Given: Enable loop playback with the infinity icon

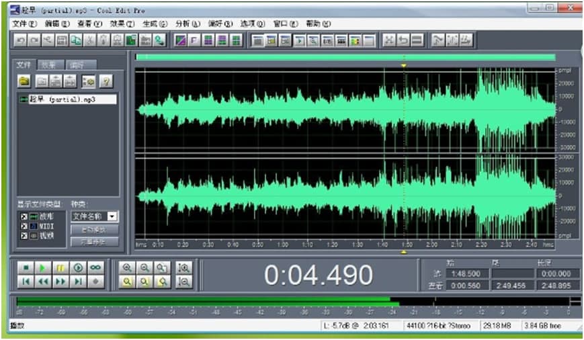Looking at the screenshot, I should click(95, 267).
